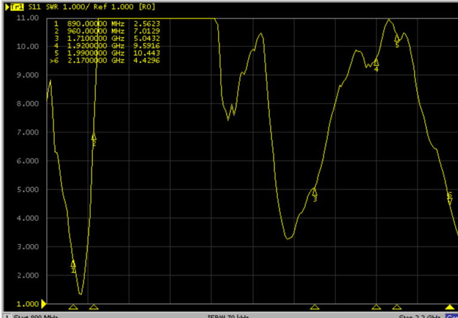Click marker 3 triangle on frequency axis
Screen dimensions: 458x318
(315, 307)
